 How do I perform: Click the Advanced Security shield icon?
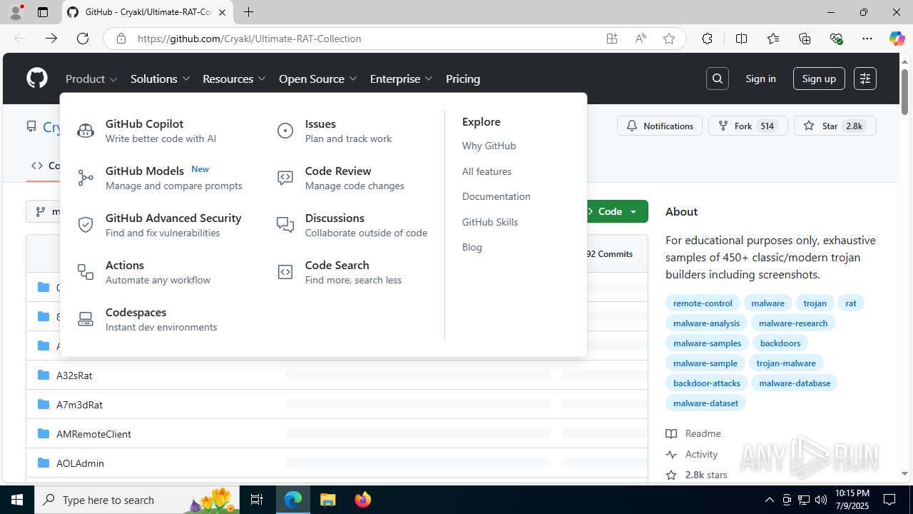click(x=86, y=225)
